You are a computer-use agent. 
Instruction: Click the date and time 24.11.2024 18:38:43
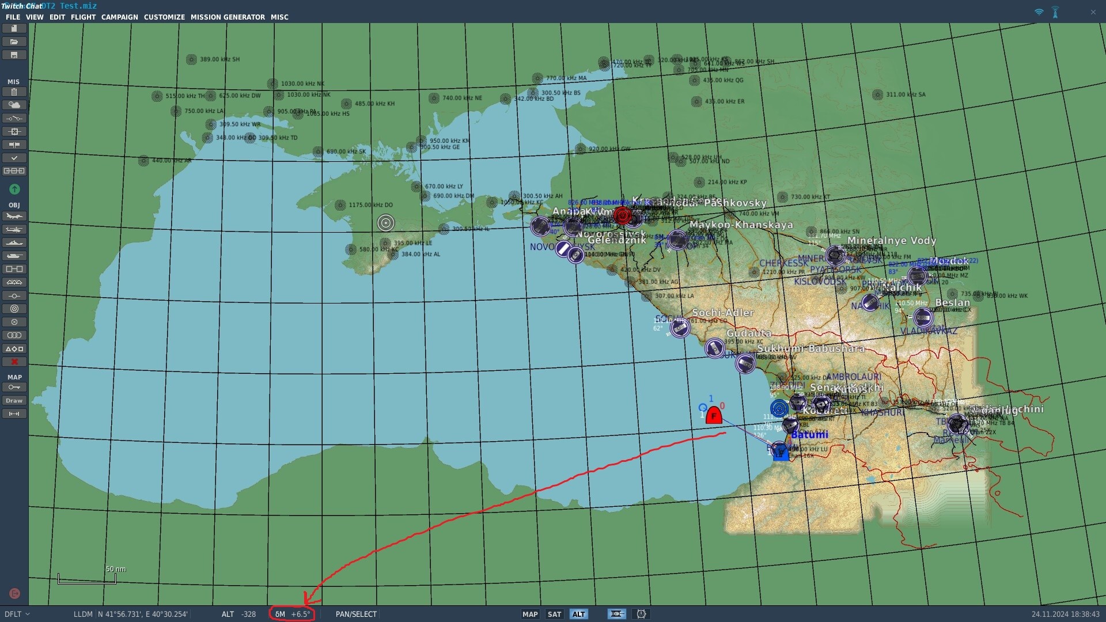click(1065, 614)
